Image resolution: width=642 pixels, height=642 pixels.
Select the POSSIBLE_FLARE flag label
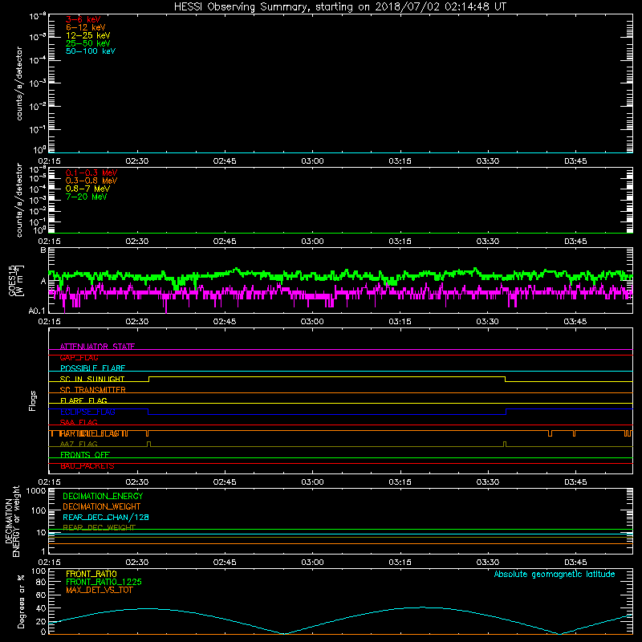[92, 368]
